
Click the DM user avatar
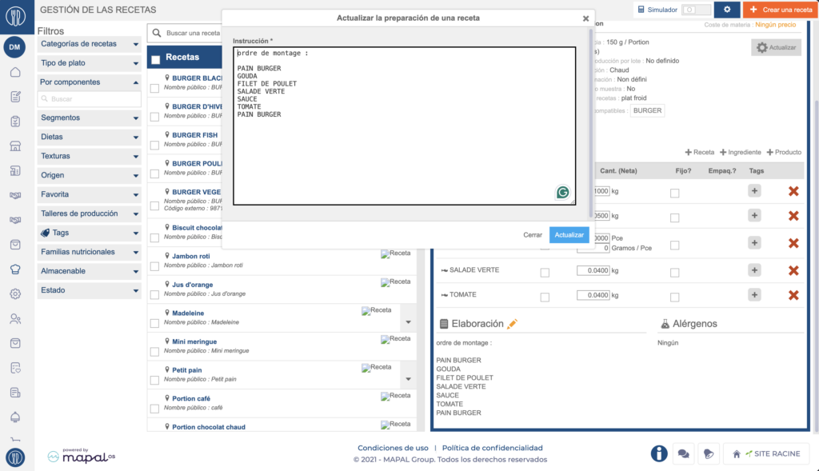point(14,47)
